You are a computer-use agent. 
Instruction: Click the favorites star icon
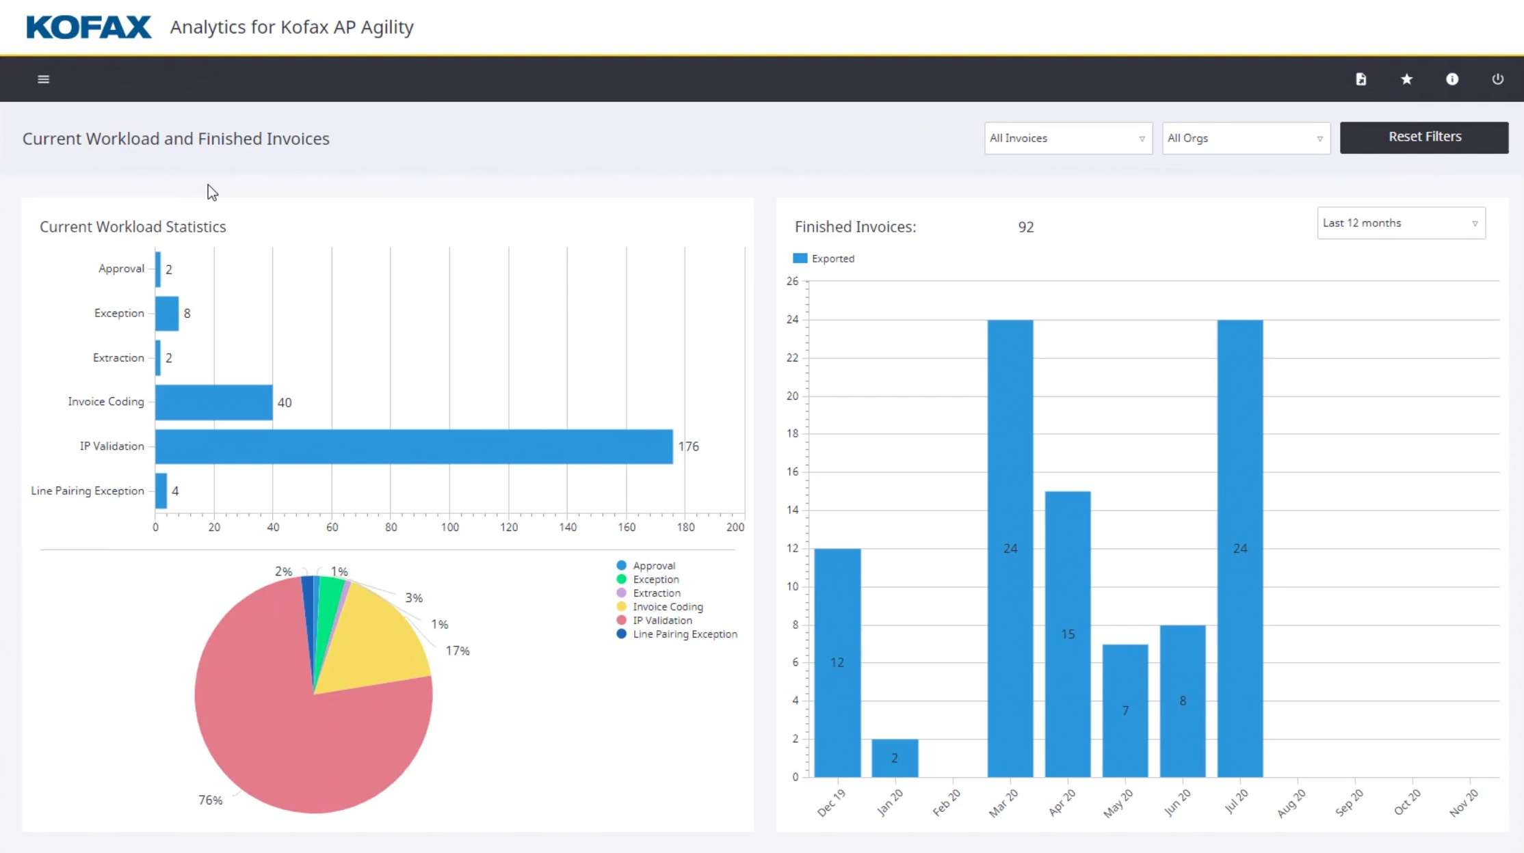pyautogui.click(x=1406, y=79)
